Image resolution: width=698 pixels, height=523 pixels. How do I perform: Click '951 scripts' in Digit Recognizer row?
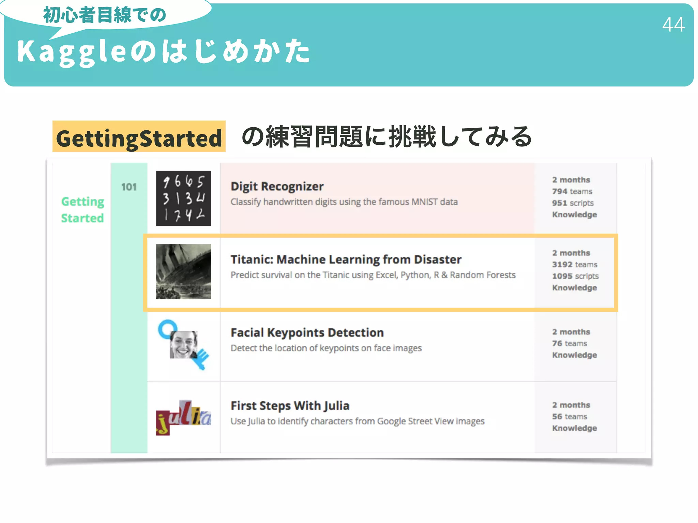click(x=573, y=203)
